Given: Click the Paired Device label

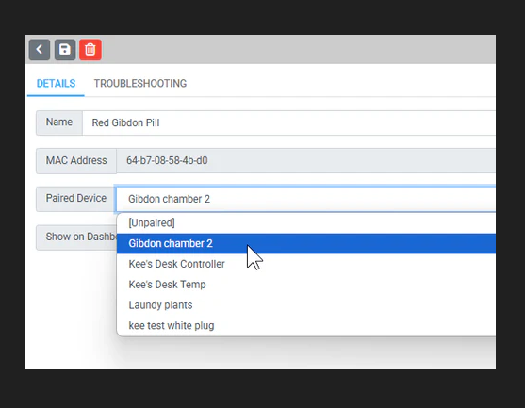Looking at the screenshot, I should pyautogui.click(x=76, y=198).
